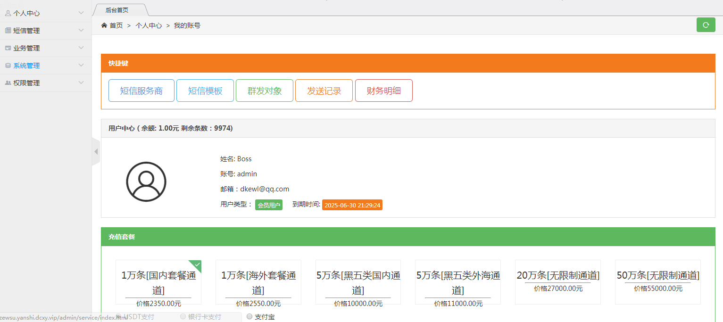The height and width of the screenshot is (322, 723).
Task: Switch to the 后台首页 tab
Action: 117,10
